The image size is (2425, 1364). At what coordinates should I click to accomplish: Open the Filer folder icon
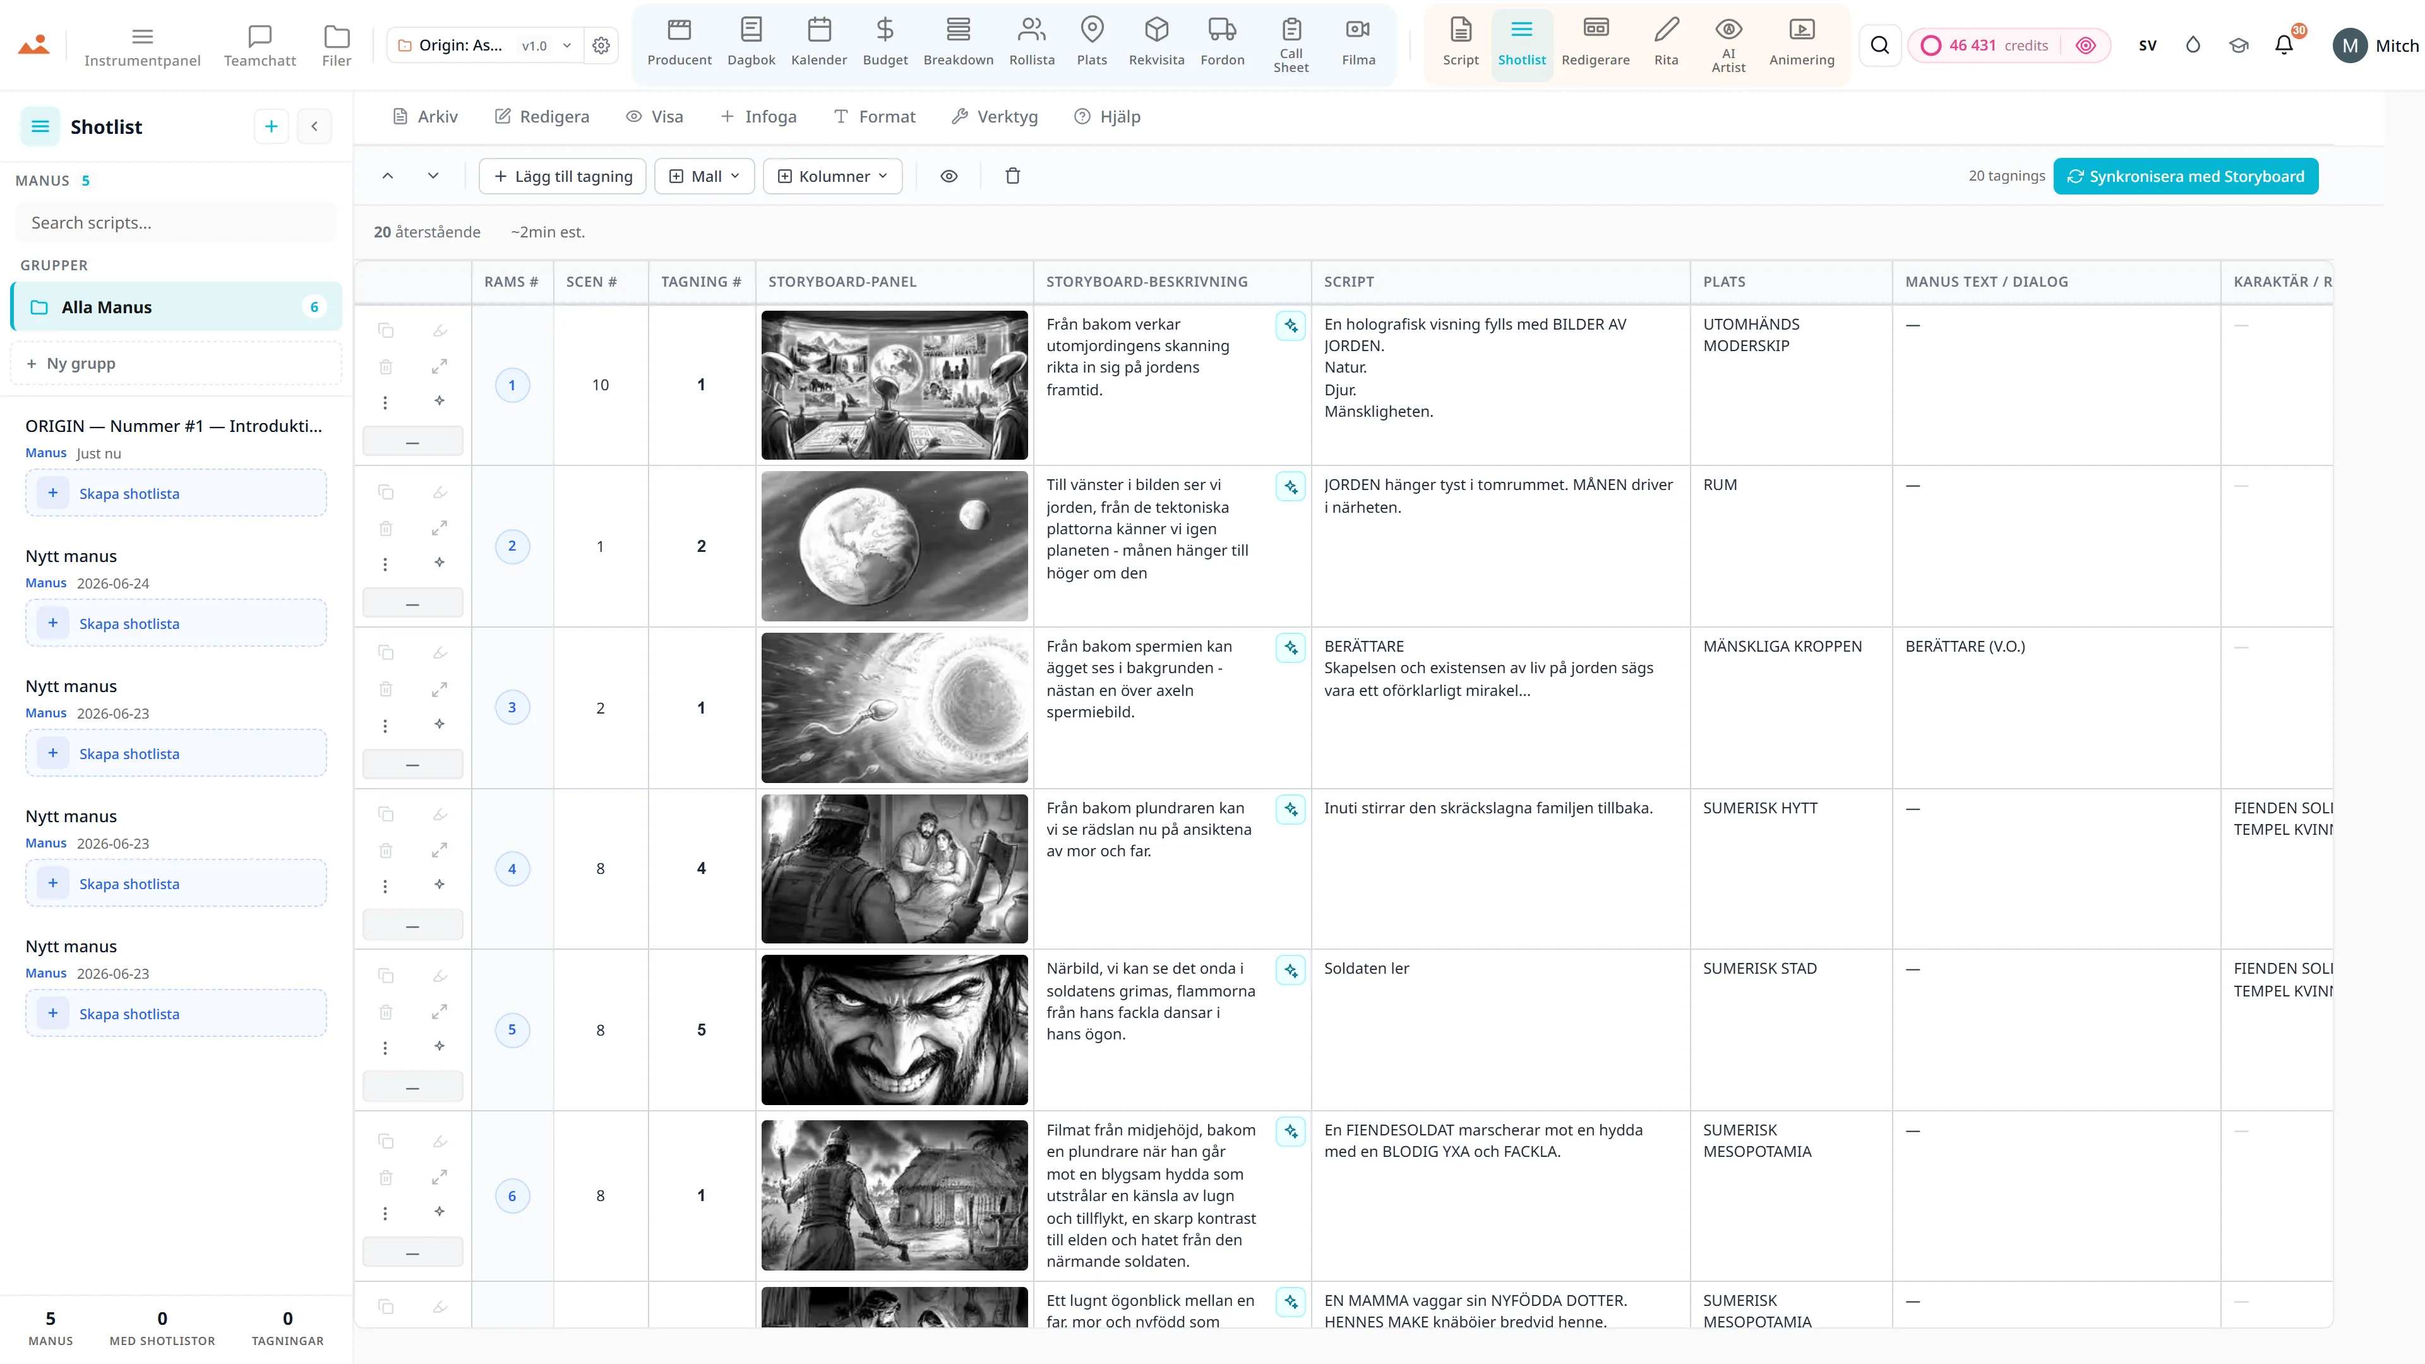pos(336,45)
